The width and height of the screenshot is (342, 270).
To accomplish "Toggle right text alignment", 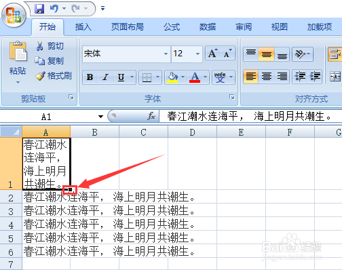I will (282, 77).
